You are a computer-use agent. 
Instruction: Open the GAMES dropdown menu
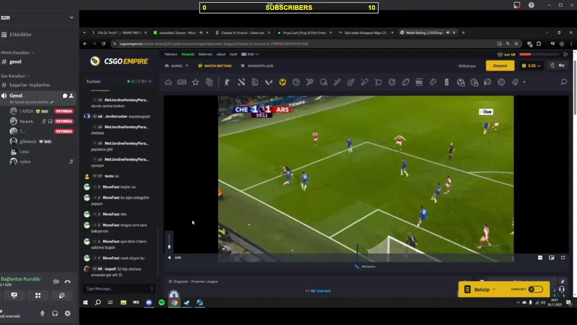pyautogui.click(x=177, y=66)
